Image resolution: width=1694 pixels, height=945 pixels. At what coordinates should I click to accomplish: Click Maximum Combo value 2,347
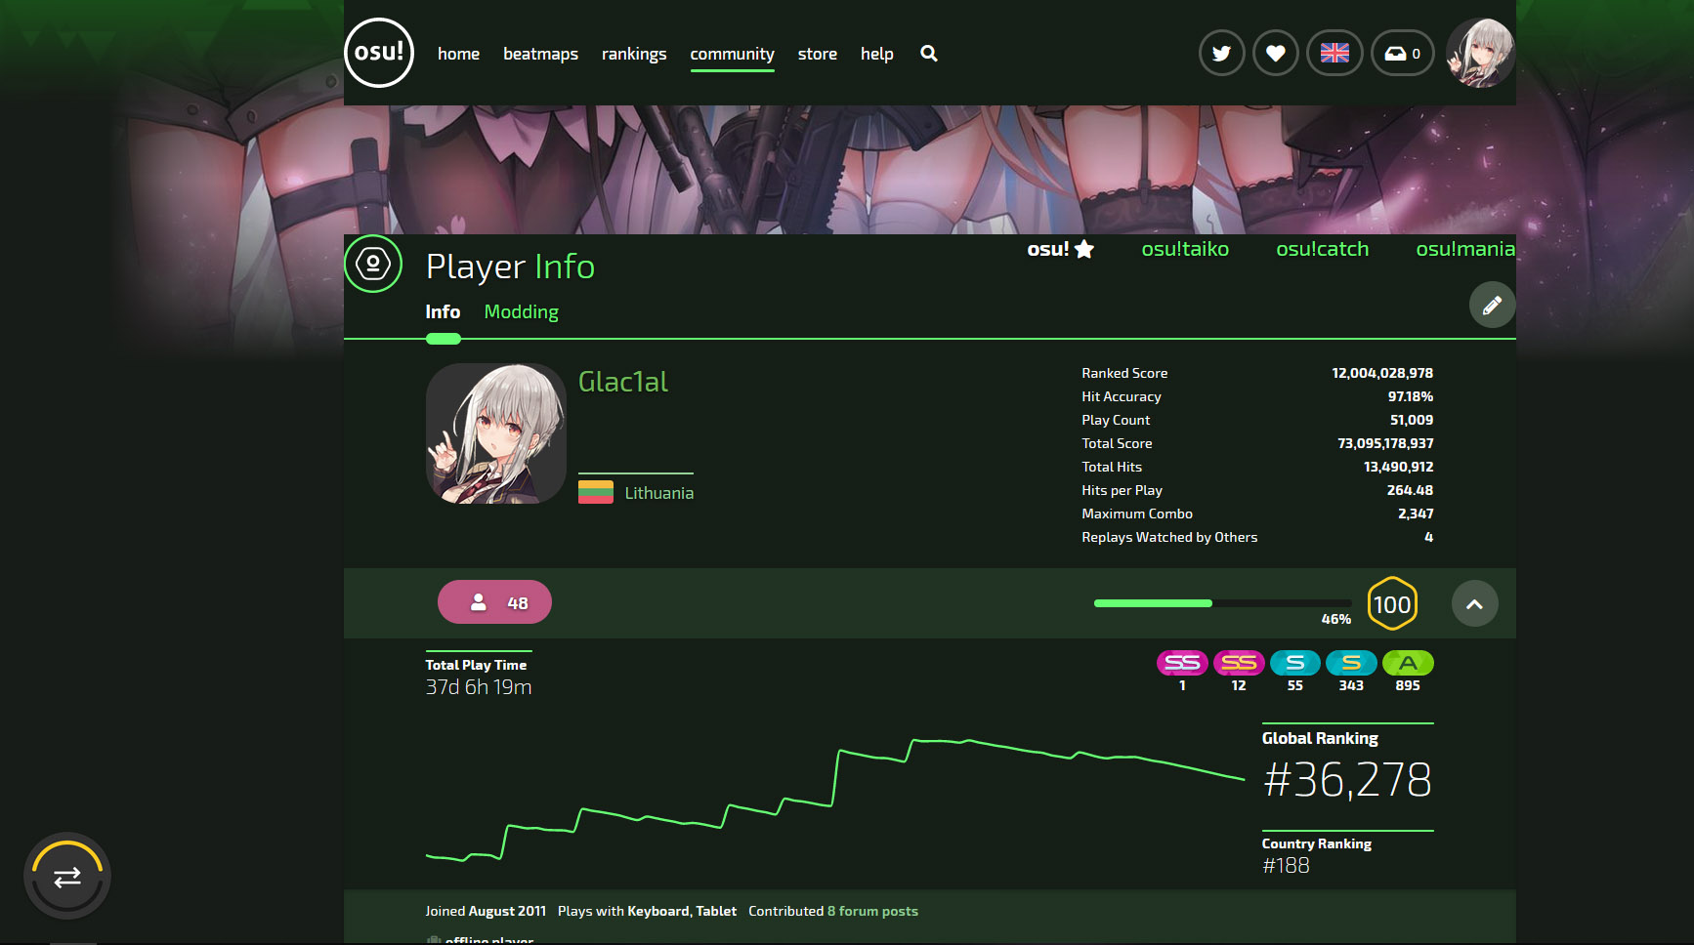[1416, 514]
